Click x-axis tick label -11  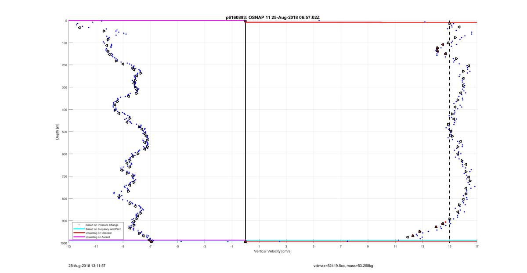96,246
